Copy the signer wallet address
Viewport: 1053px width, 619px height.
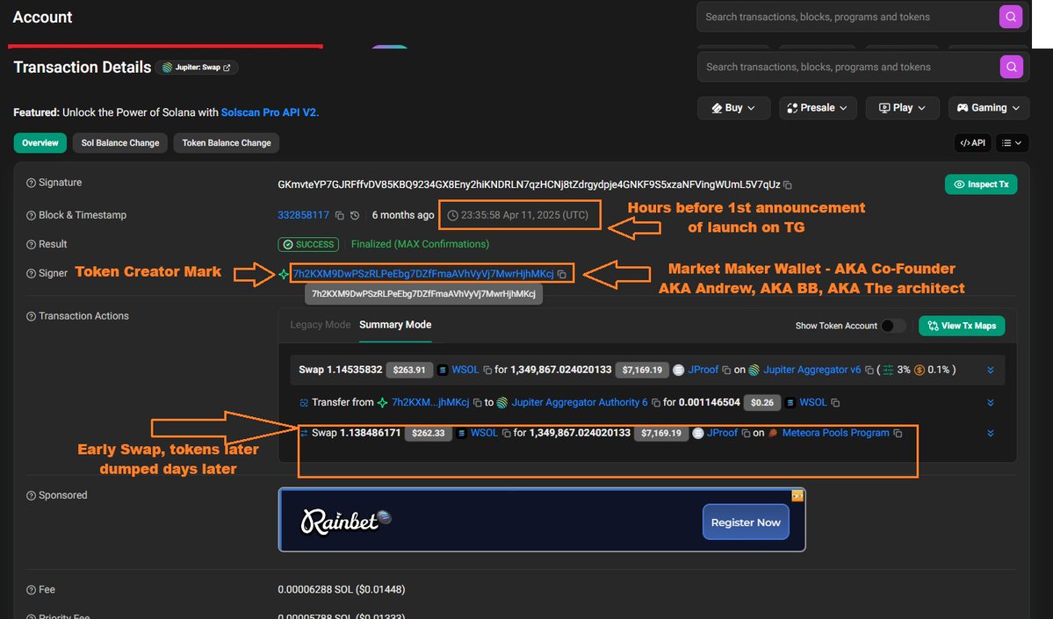[562, 275]
